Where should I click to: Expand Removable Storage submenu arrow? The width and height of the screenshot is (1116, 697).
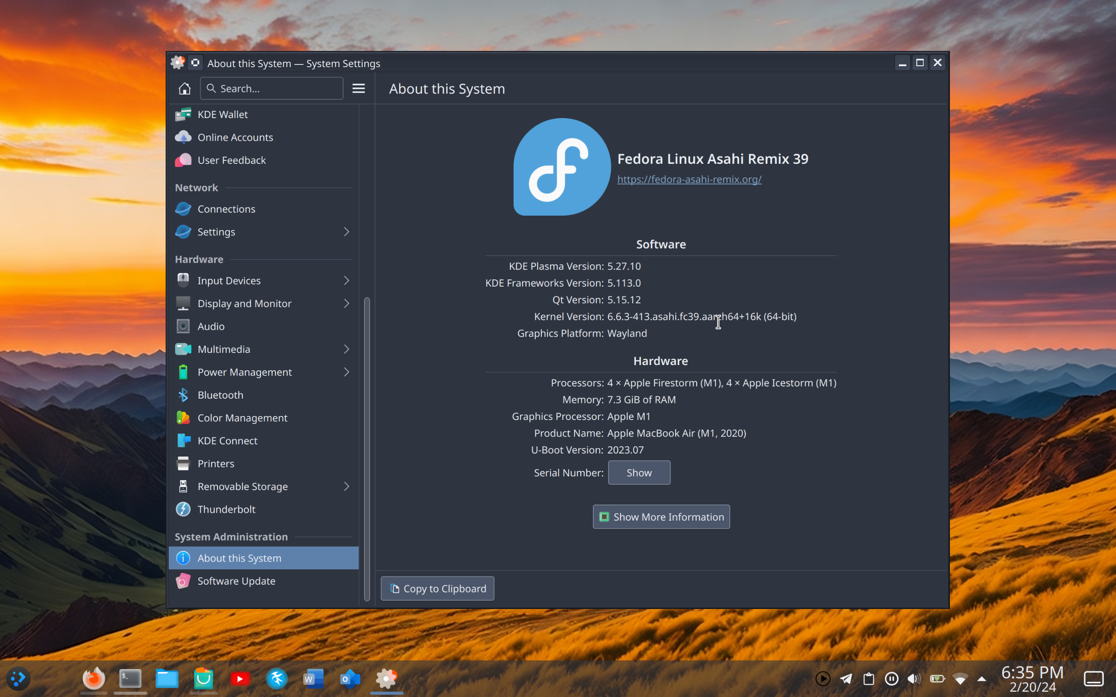click(x=346, y=486)
